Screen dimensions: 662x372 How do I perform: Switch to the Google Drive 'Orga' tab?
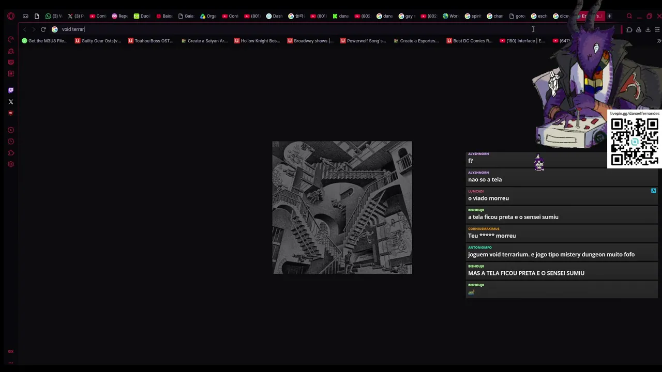click(x=208, y=16)
